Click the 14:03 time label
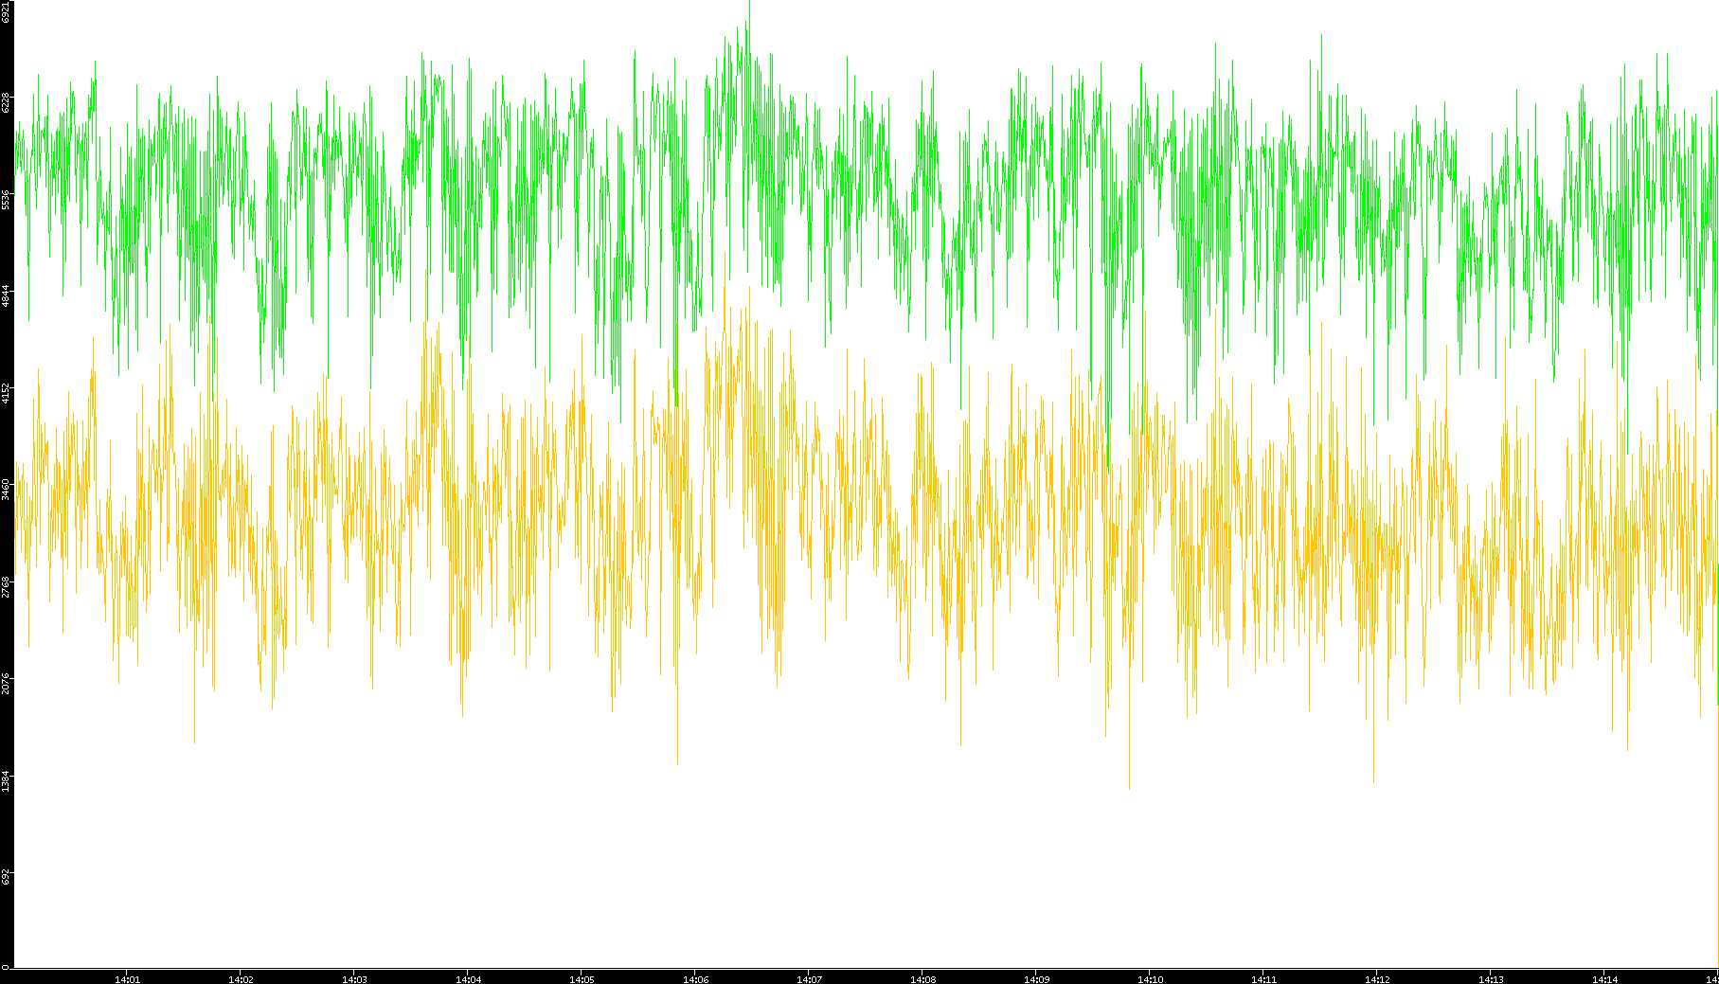This screenshot has height=984, width=1719. tap(354, 979)
